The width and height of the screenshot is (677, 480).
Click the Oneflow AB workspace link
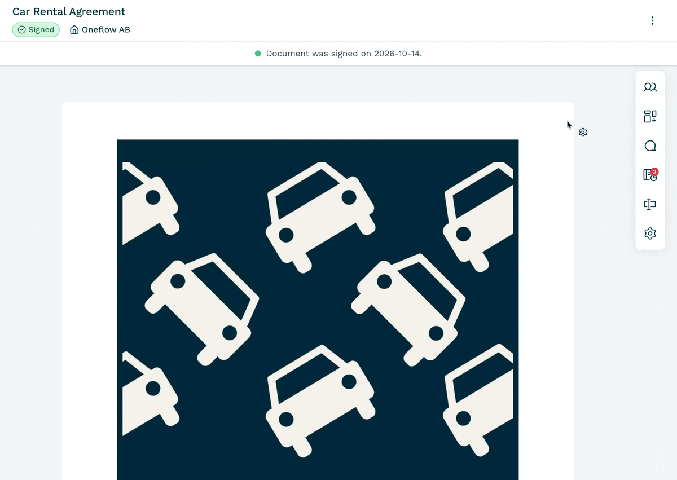click(105, 30)
